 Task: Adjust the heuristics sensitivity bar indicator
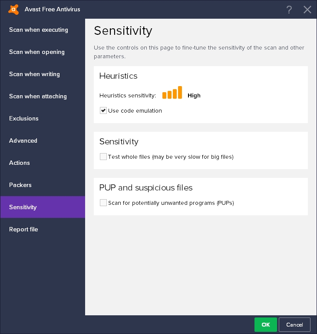click(172, 93)
